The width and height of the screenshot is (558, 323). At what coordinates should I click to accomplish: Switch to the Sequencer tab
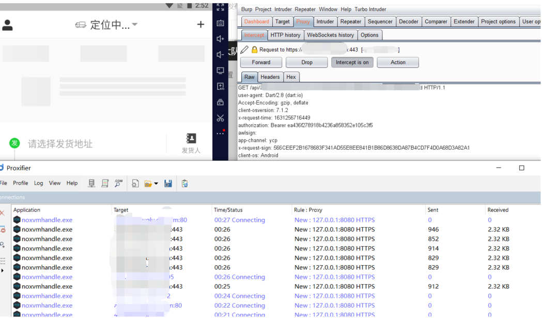pos(380,22)
